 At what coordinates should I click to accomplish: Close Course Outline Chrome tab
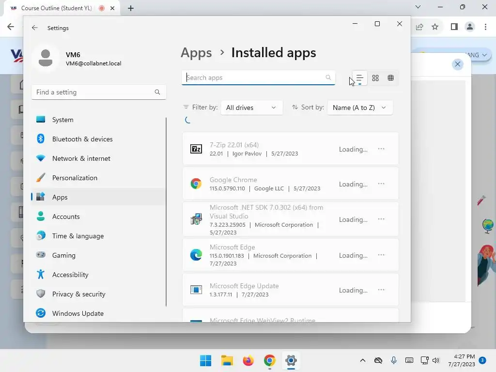pyautogui.click(x=112, y=8)
